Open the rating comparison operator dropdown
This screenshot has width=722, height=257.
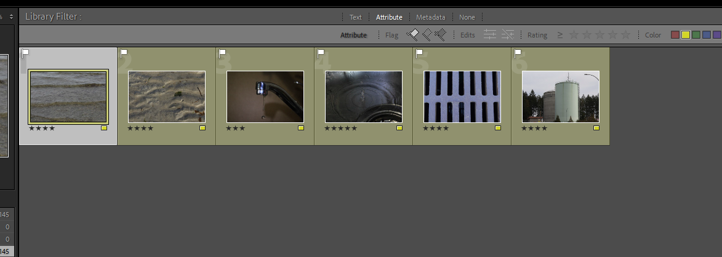coord(560,35)
